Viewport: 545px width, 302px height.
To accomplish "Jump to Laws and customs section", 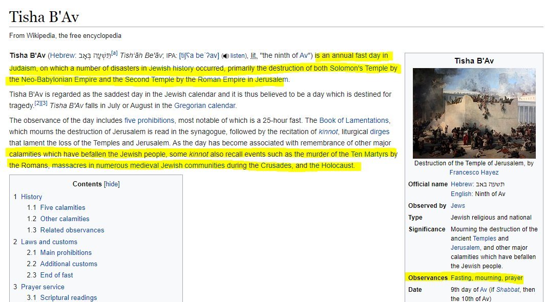I will click(49, 242).
